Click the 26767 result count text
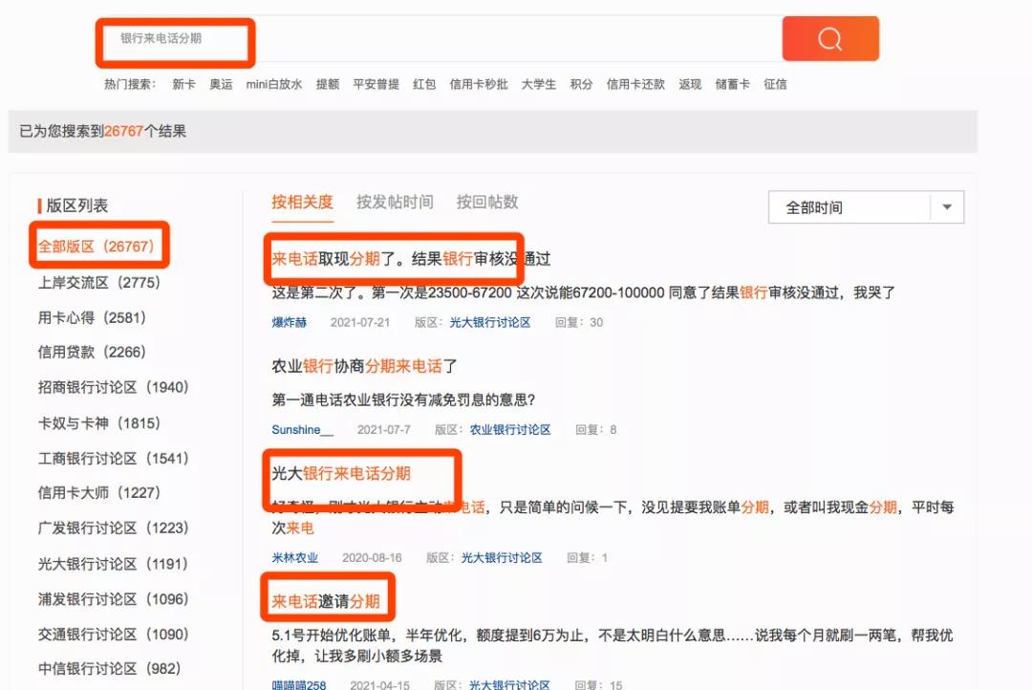The height and width of the screenshot is (690, 1032). (123, 131)
